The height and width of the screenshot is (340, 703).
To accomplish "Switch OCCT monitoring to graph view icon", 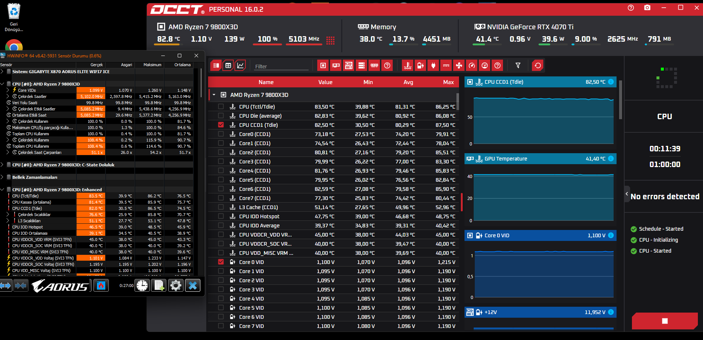I will (x=240, y=65).
